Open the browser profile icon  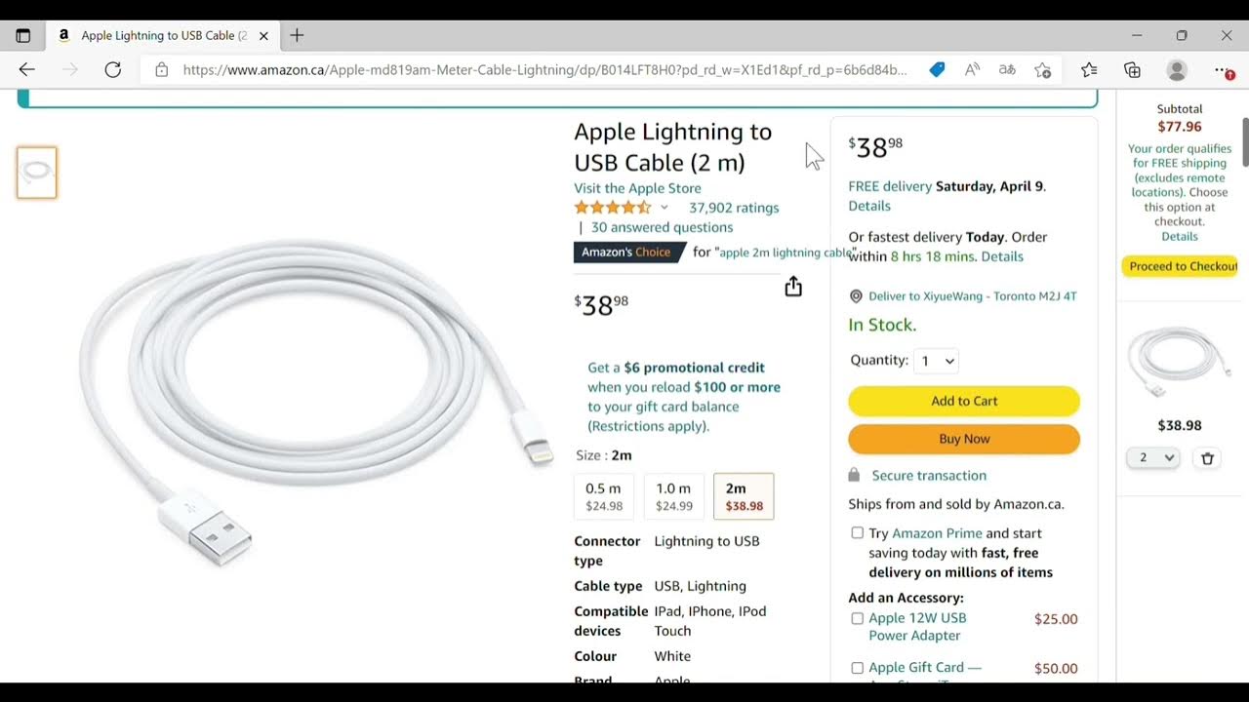tap(1177, 69)
